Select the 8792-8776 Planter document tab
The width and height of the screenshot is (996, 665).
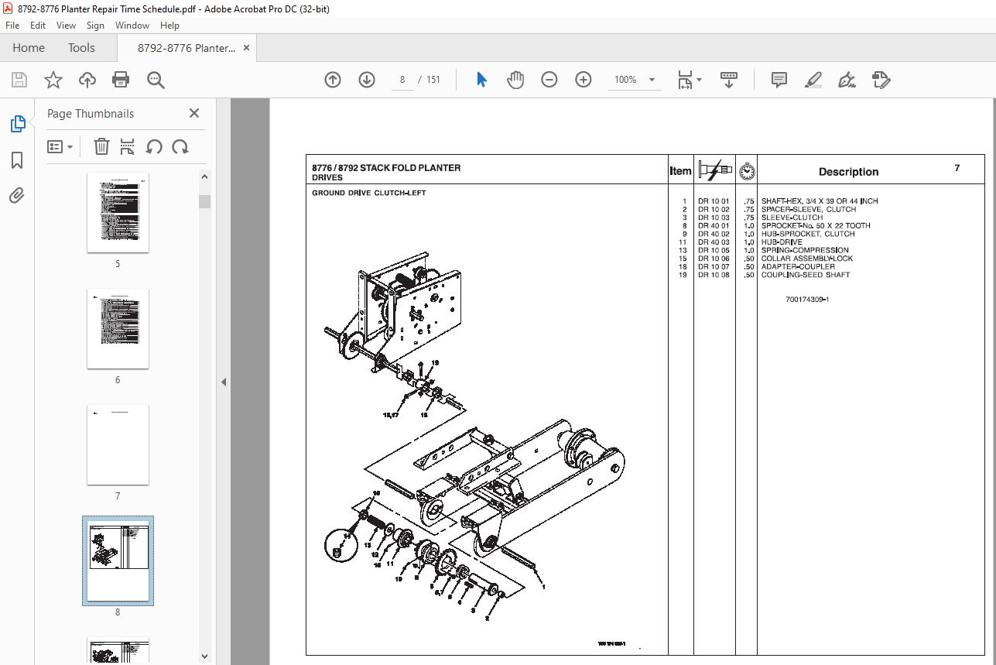pos(187,48)
